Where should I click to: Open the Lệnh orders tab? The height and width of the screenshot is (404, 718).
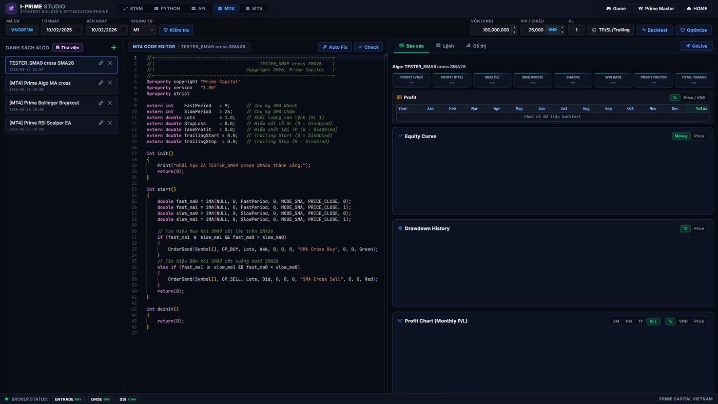(445, 46)
